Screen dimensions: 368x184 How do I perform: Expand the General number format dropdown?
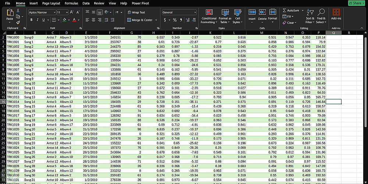pyautogui.click(x=195, y=12)
